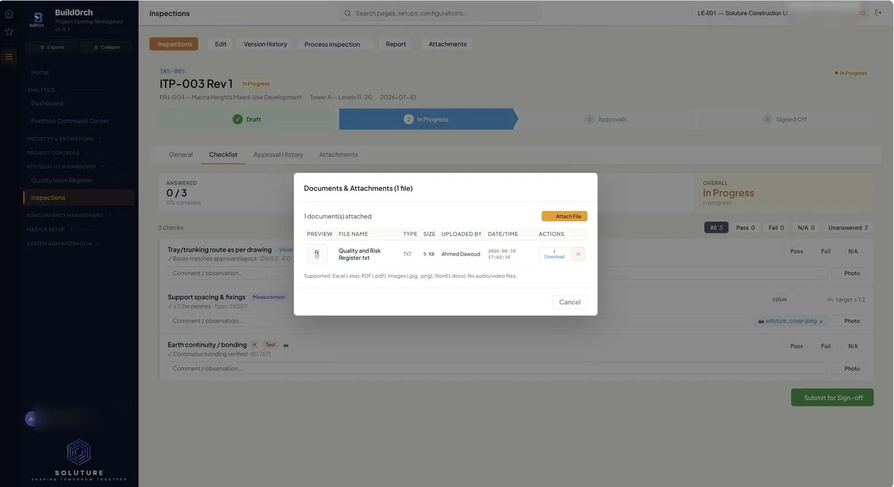This screenshot has width=894, height=487.
Task: Open Home in the sidebar
Action: tap(40, 73)
